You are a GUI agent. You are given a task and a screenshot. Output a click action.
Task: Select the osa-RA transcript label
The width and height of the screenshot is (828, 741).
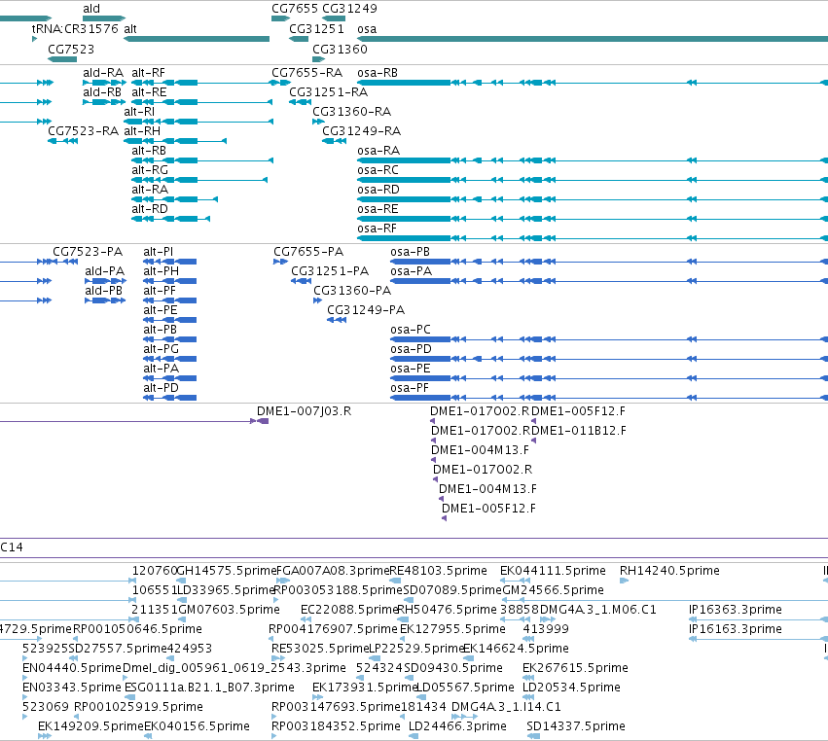pos(378,151)
